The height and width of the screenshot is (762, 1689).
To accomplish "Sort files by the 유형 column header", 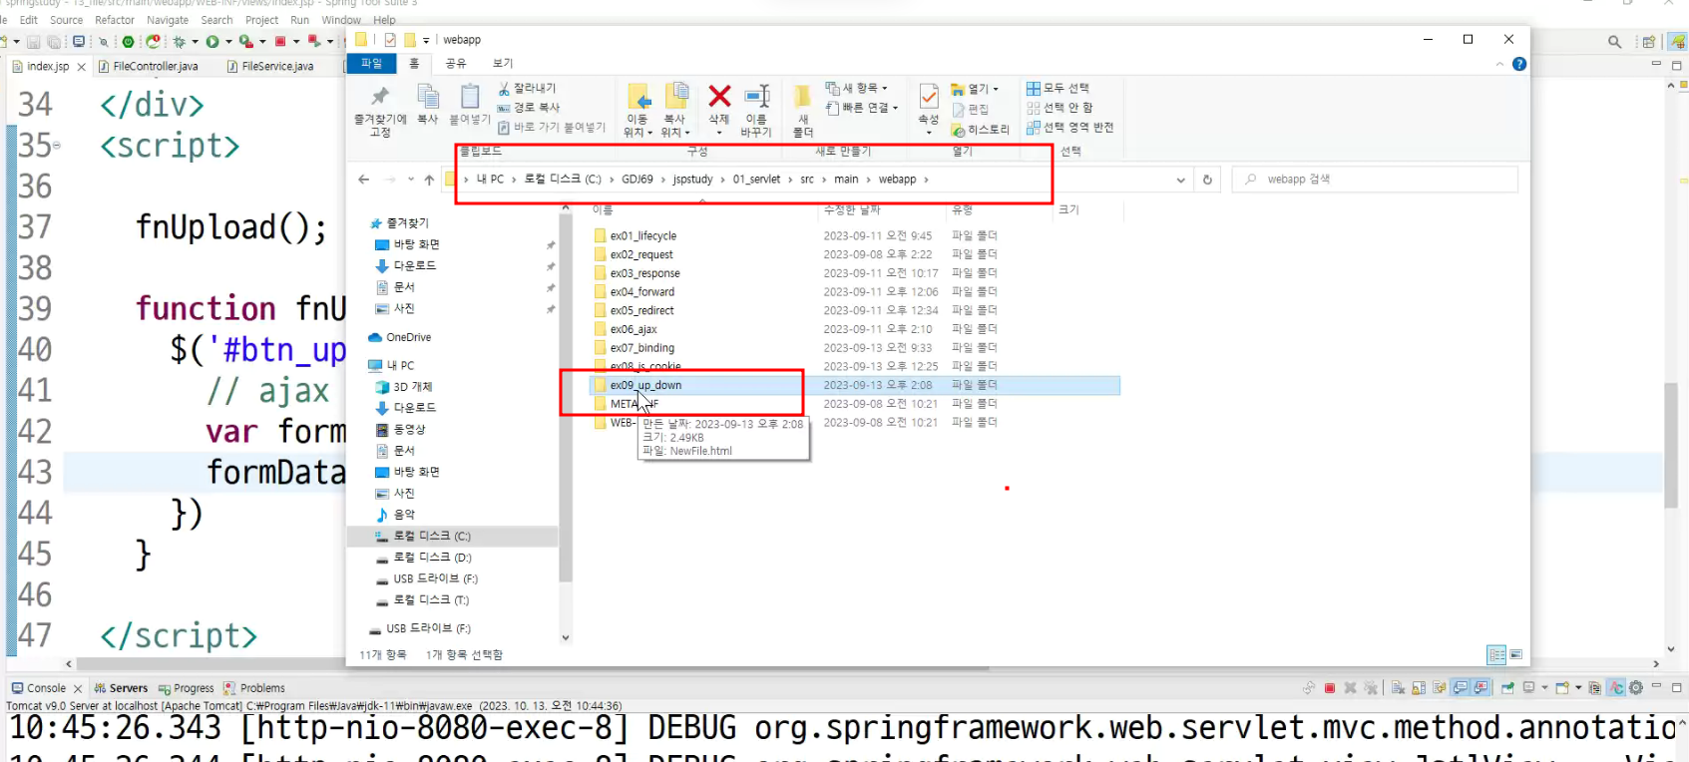I will 962,210.
